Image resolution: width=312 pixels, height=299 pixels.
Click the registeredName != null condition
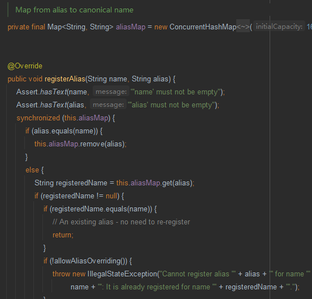(80, 196)
